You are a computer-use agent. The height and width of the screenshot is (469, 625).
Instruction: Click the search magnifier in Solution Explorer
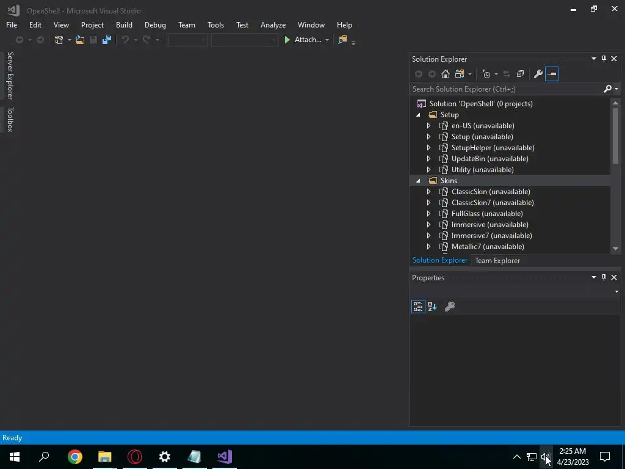click(607, 89)
